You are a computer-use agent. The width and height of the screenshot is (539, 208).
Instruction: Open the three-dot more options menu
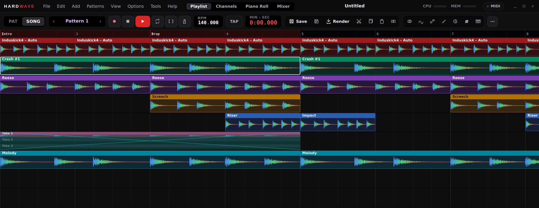coord(492,21)
